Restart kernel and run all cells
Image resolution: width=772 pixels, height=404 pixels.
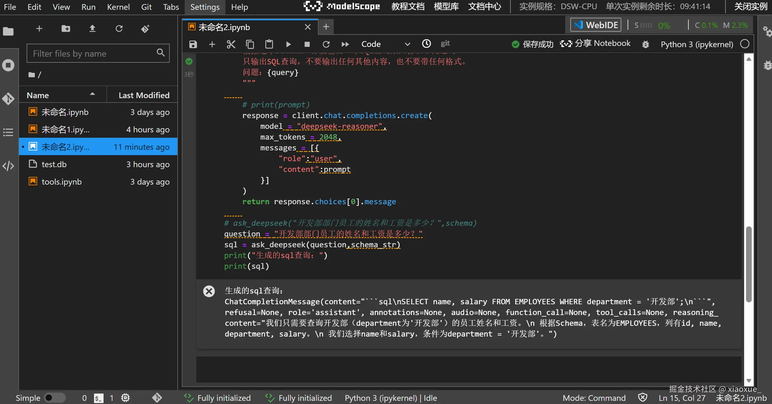click(x=345, y=44)
